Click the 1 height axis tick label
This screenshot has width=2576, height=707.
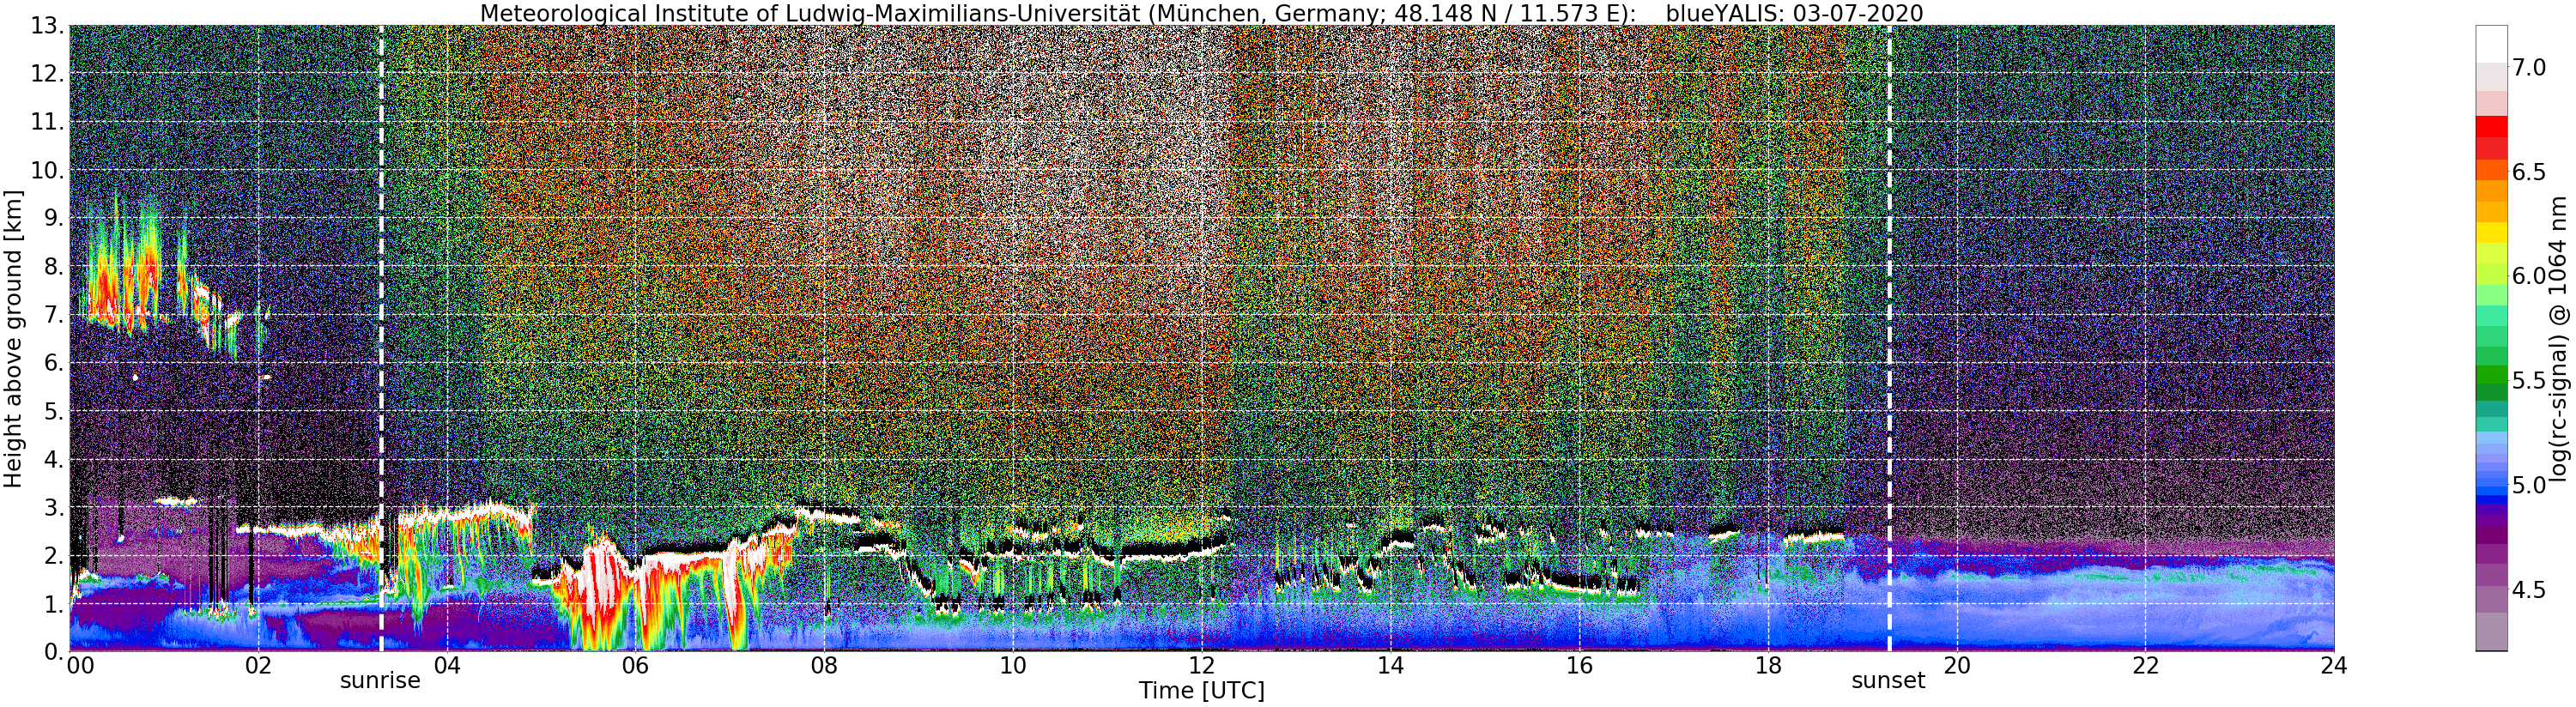point(53,603)
